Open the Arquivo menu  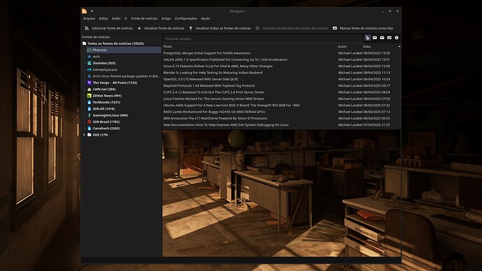[89, 18]
